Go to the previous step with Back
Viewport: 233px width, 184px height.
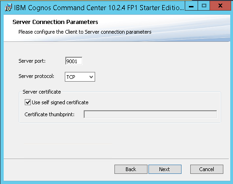(131, 169)
